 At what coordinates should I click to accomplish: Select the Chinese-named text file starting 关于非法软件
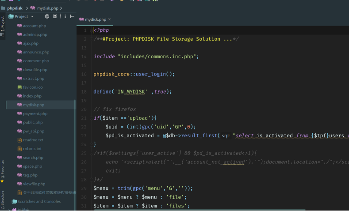pos(49,193)
